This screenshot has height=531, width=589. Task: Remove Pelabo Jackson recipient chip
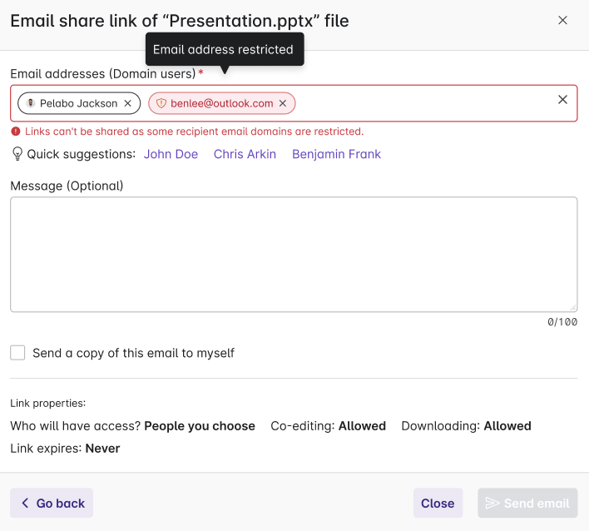point(128,103)
